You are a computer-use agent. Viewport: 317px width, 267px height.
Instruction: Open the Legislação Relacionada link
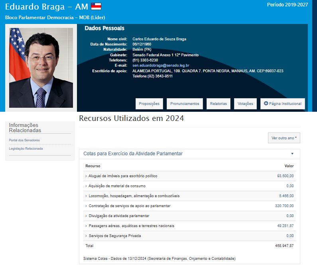pyautogui.click(x=26, y=148)
